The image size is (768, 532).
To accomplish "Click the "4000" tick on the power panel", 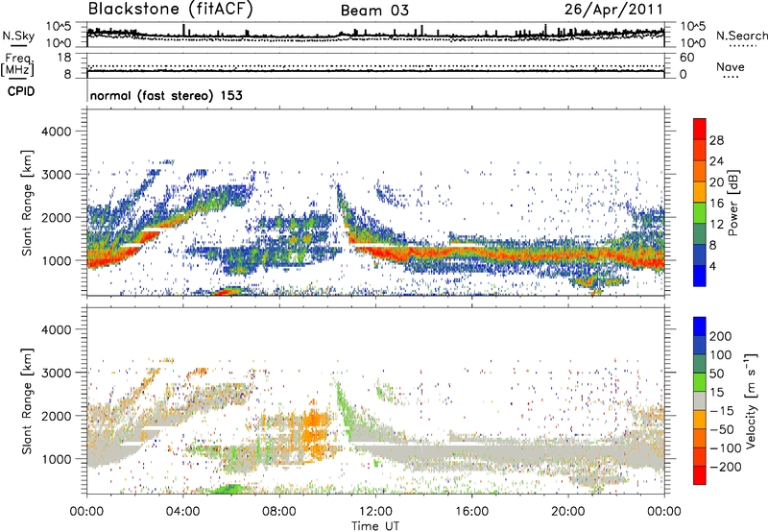I will pos(56,132).
